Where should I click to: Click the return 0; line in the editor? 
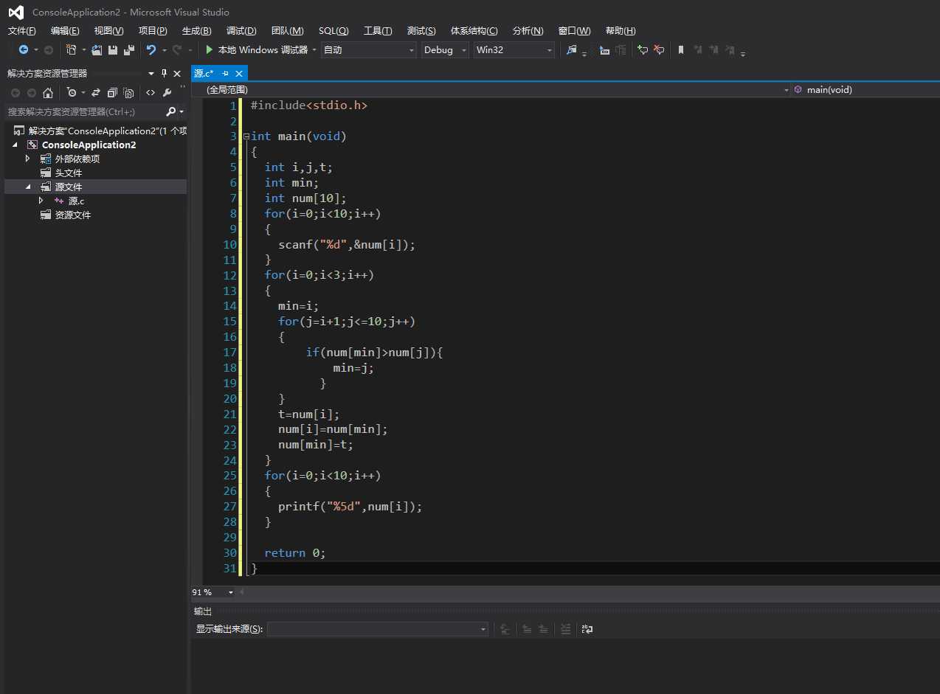[x=295, y=553]
